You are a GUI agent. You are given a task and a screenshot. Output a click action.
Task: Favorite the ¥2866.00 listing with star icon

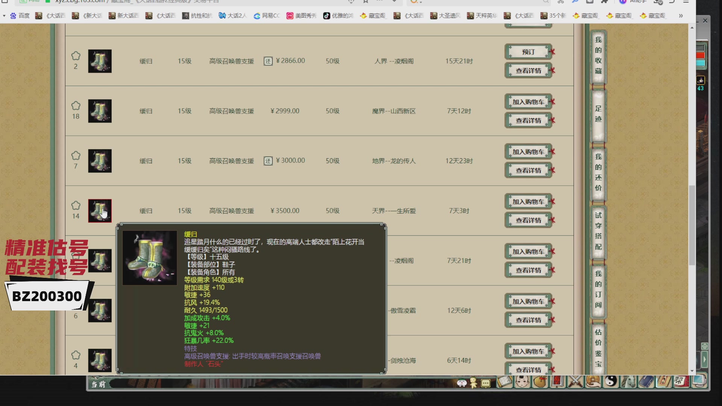click(x=76, y=55)
